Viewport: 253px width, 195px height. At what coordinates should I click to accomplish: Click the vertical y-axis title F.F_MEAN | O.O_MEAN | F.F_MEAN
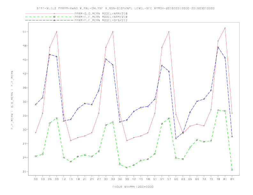point(12,100)
